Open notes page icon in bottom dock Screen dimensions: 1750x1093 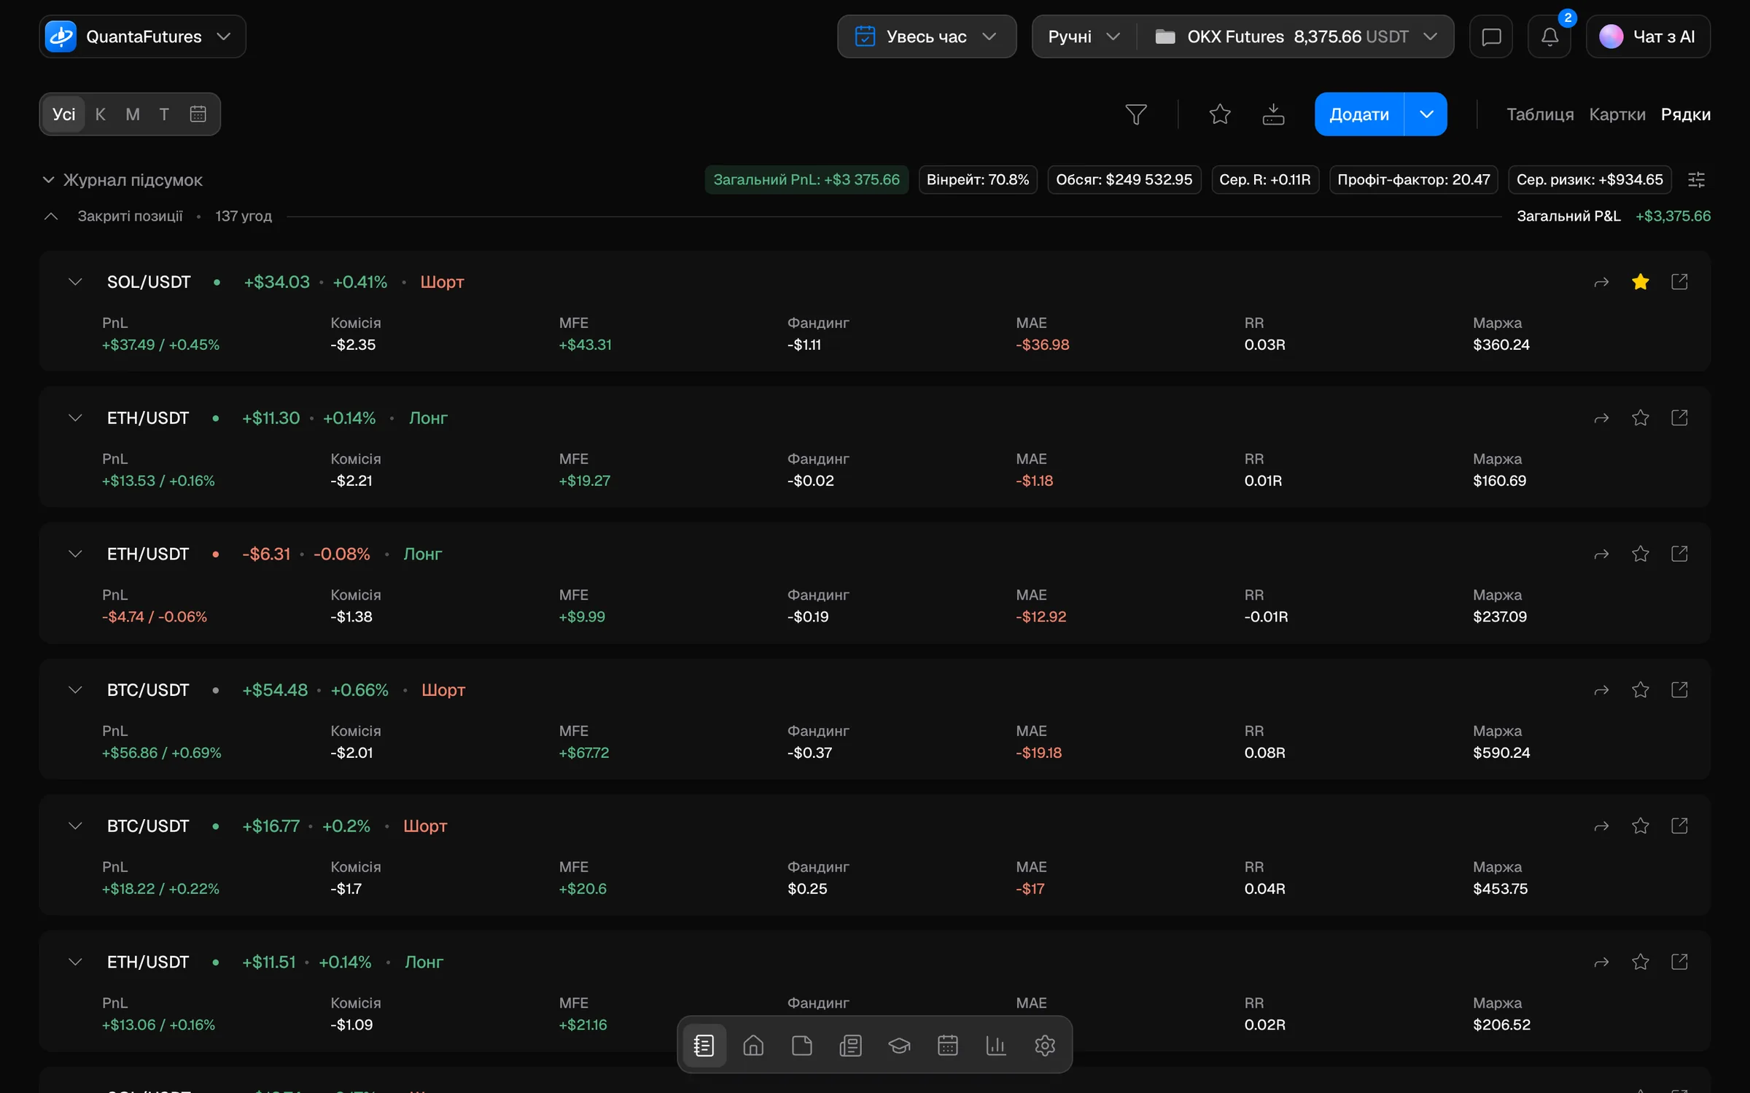[x=802, y=1046]
